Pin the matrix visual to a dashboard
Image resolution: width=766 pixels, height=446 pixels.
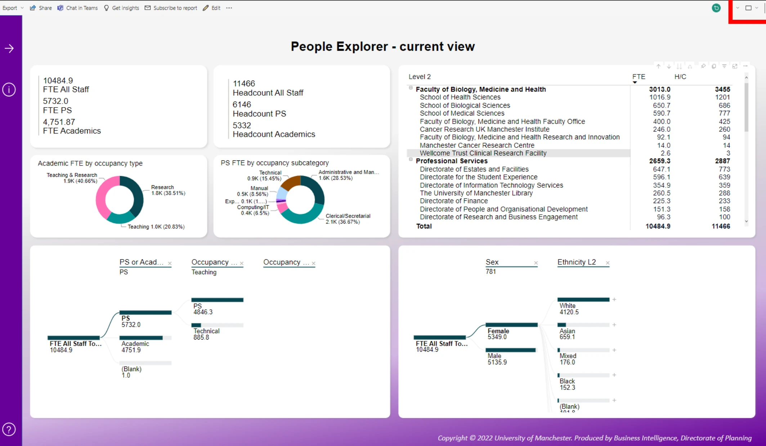tap(703, 67)
